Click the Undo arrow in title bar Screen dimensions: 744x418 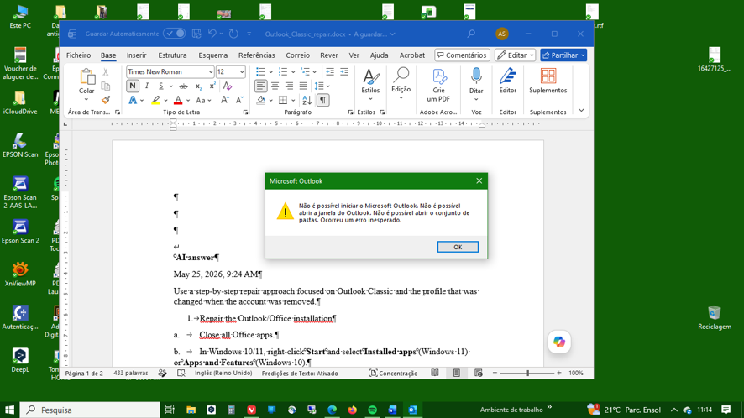(x=212, y=34)
